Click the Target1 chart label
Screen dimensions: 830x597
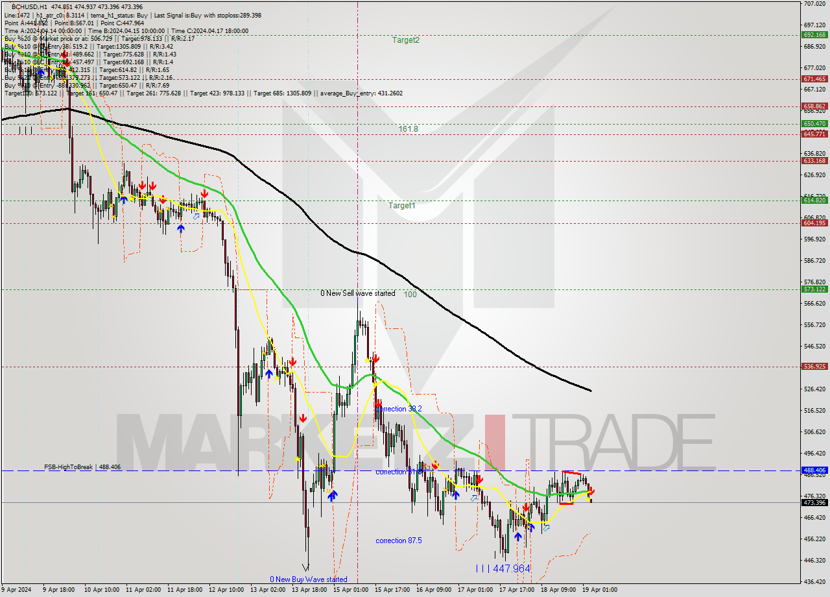click(x=402, y=206)
